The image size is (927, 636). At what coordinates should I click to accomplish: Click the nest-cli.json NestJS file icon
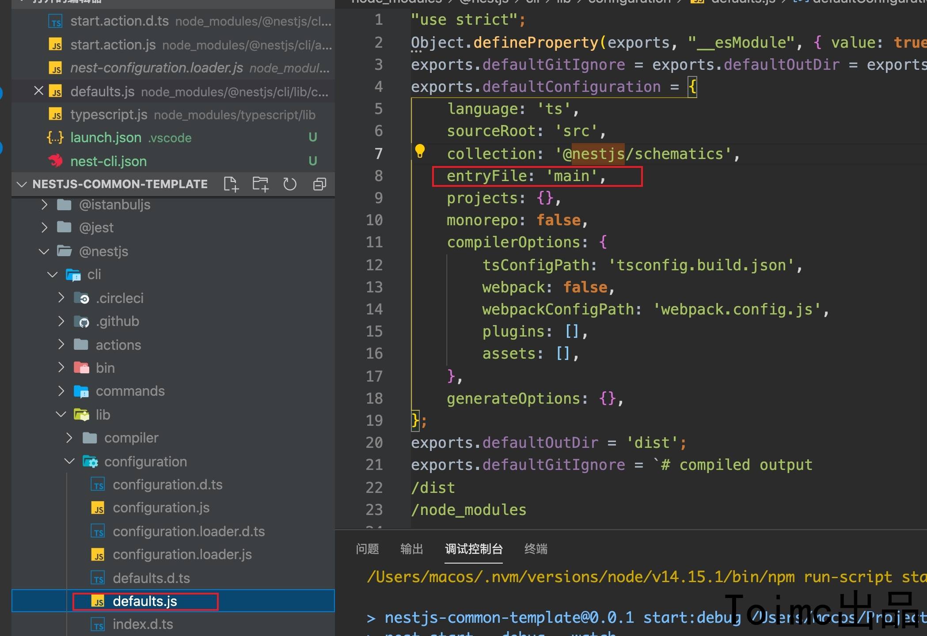pos(56,161)
